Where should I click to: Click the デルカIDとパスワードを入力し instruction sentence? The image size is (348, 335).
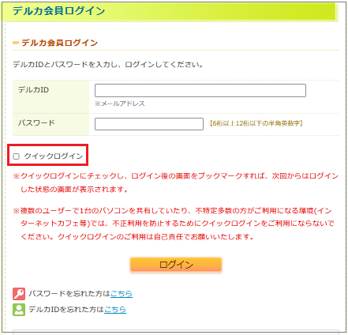click(108, 65)
